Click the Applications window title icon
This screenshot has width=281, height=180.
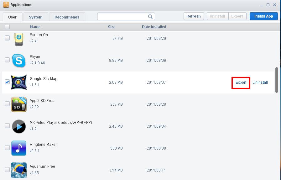[6, 5]
